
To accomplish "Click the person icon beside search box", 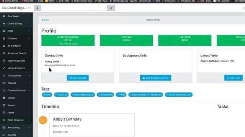I will tap(38, 8).
